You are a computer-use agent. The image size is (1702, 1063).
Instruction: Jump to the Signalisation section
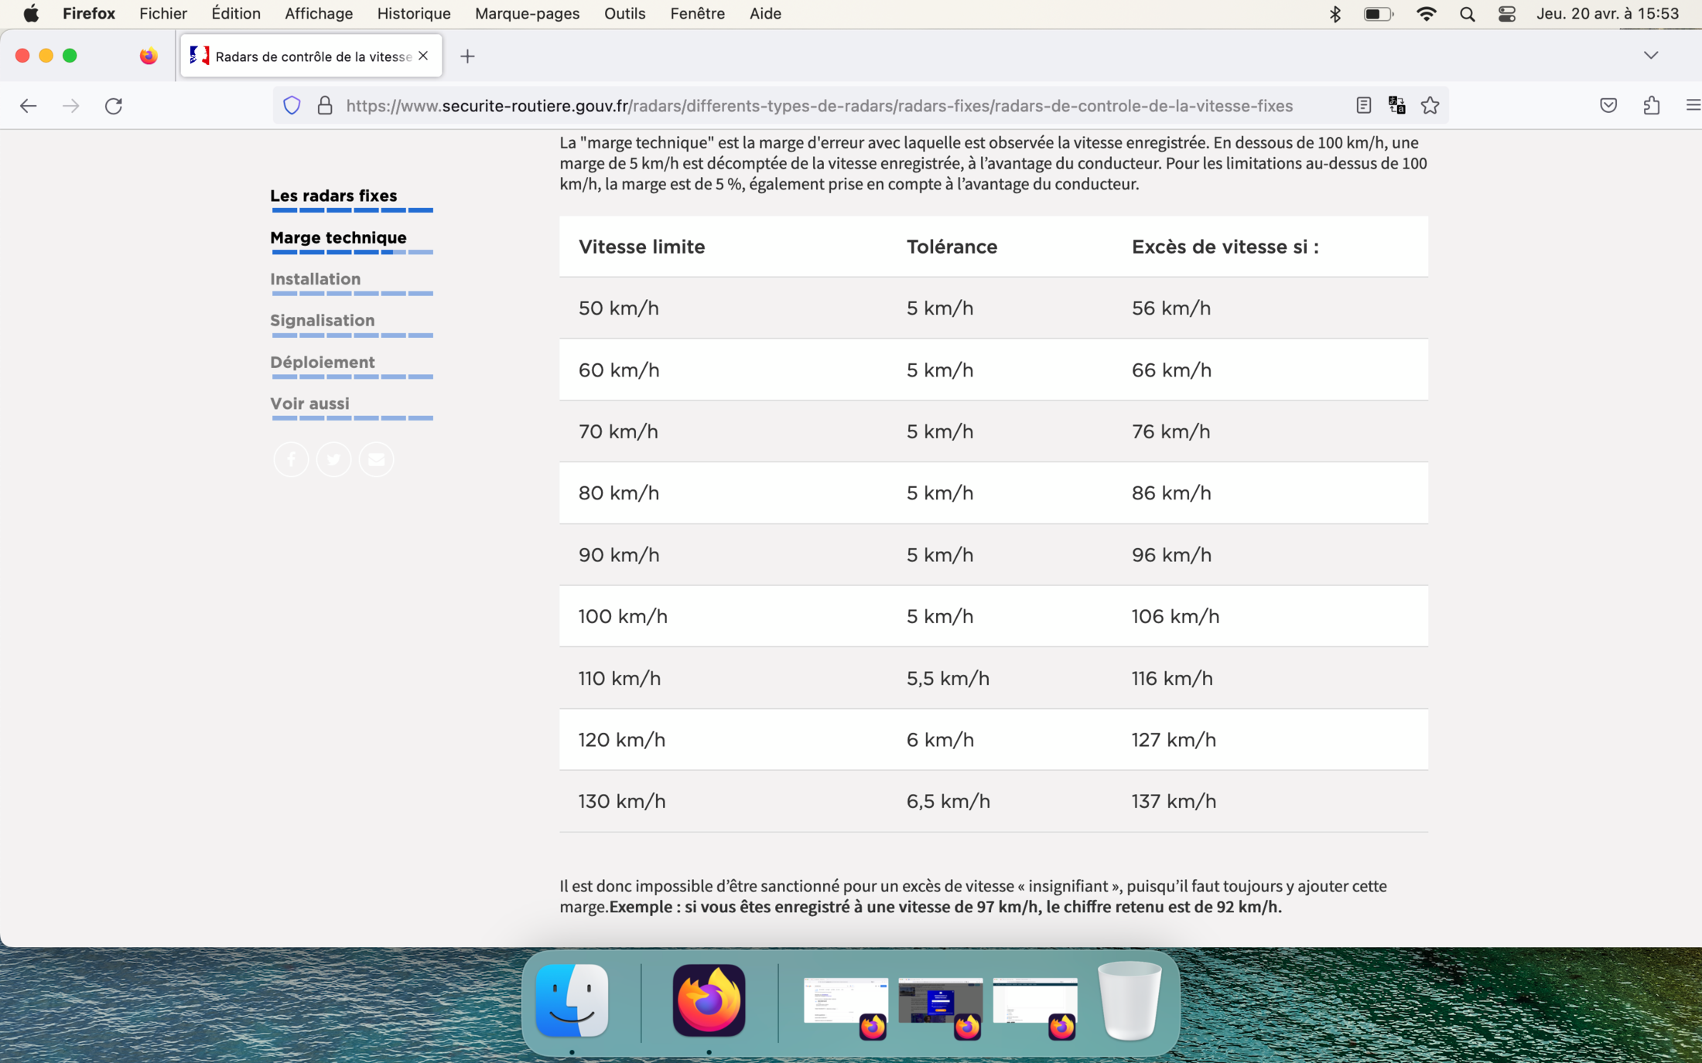click(322, 320)
